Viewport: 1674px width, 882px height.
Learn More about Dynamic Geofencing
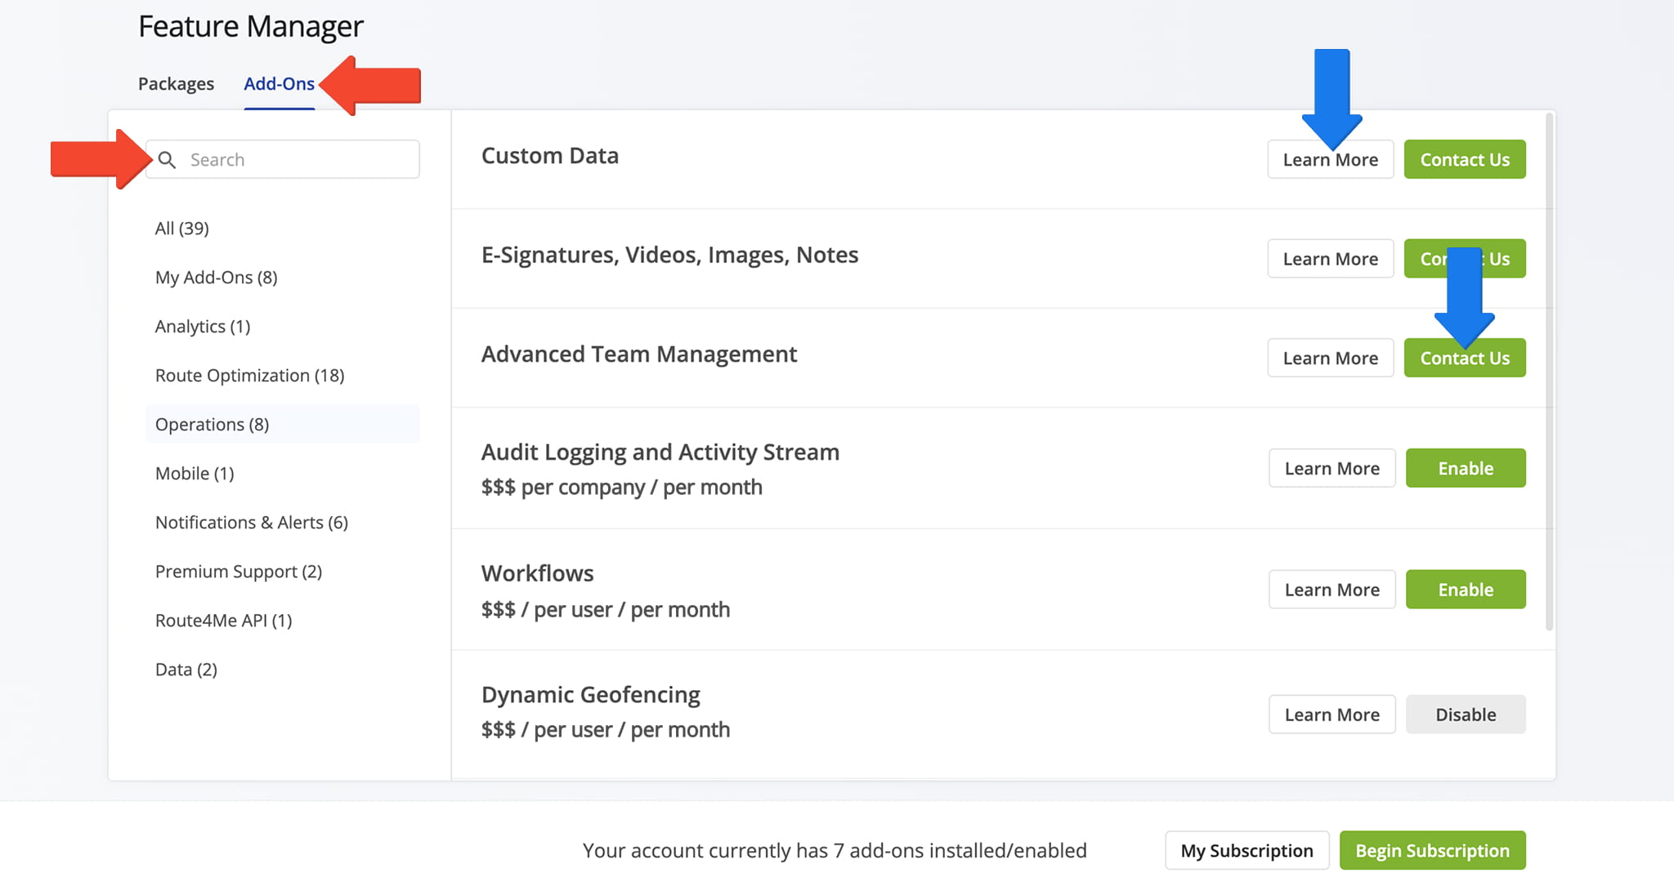pos(1332,715)
